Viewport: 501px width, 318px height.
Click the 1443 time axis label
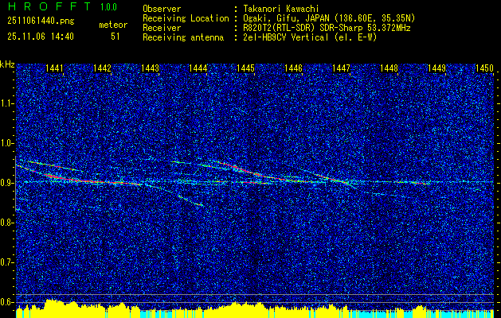(x=151, y=68)
